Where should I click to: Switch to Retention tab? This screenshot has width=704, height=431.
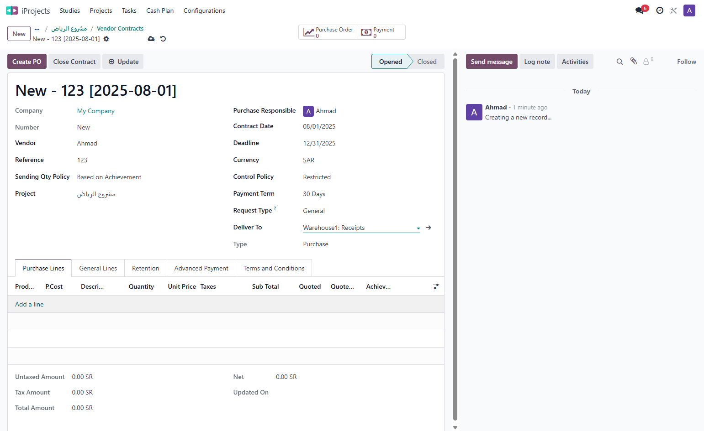(146, 268)
